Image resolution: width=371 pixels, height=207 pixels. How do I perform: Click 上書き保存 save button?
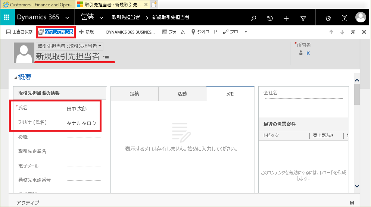(x=19, y=32)
